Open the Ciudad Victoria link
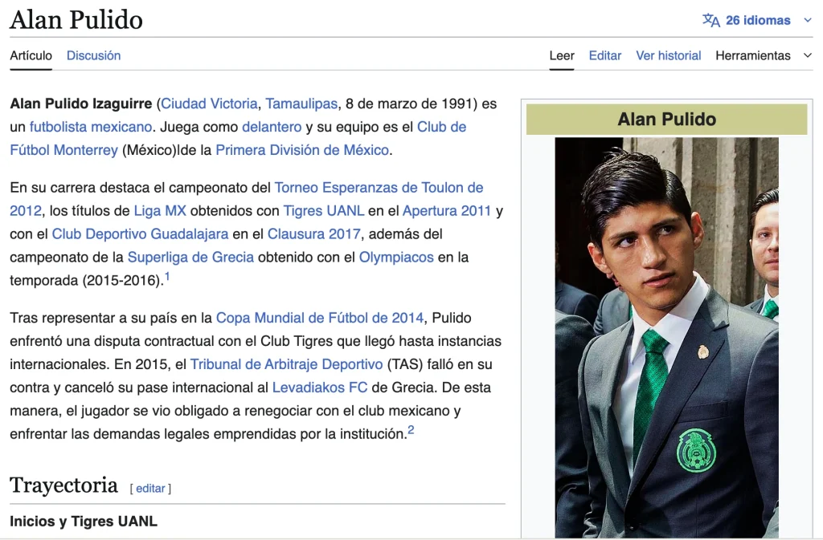This screenshot has height=540, width=823. [209, 104]
